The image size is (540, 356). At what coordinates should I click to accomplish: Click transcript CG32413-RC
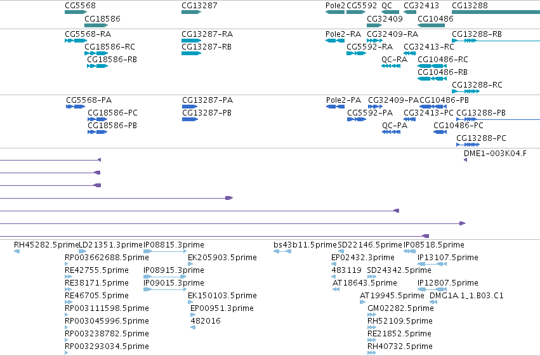click(429, 47)
